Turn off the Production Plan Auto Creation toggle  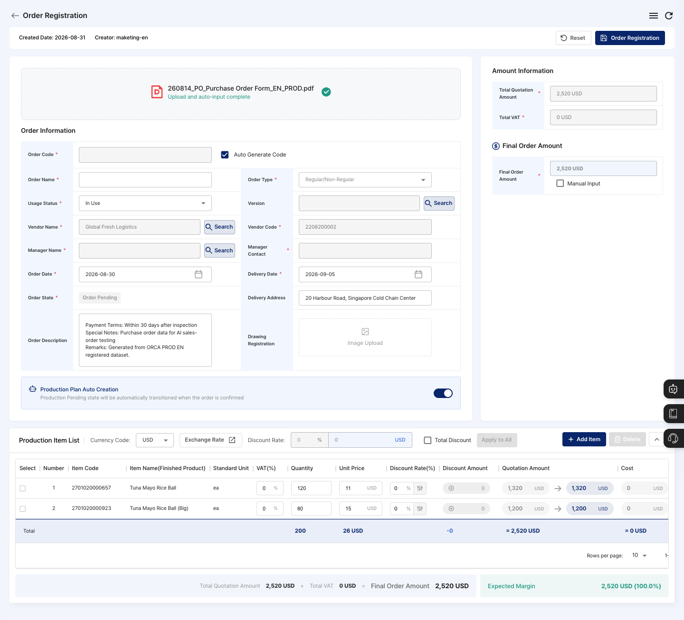(x=443, y=393)
